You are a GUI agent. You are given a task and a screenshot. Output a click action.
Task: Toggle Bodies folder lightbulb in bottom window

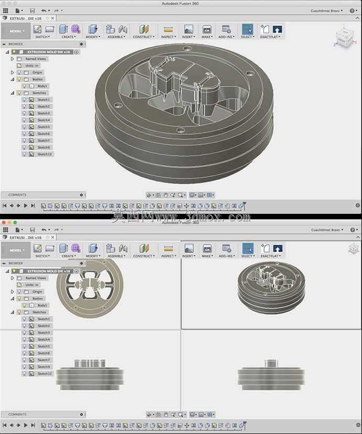19,298
